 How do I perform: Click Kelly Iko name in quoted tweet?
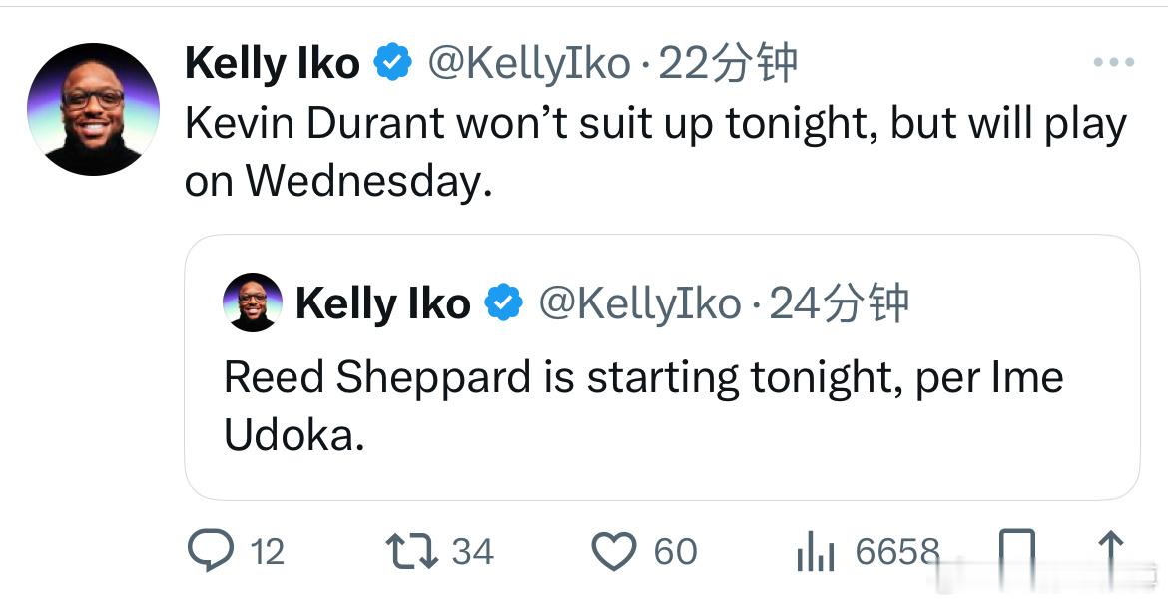click(382, 303)
